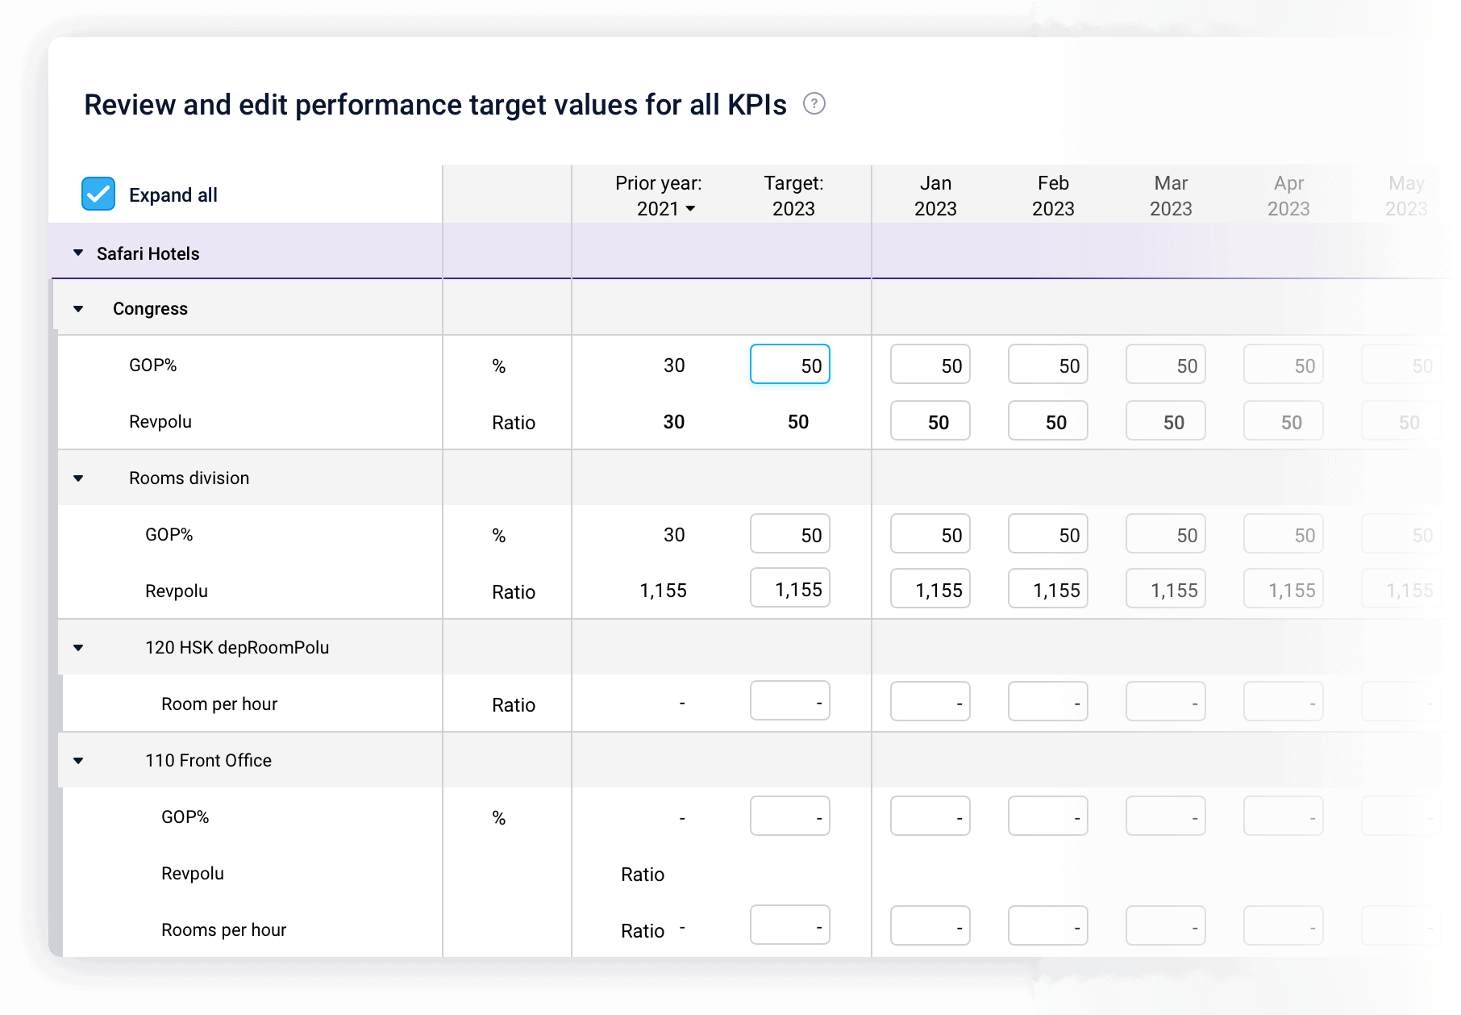The height and width of the screenshot is (1015, 1461).
Task: Select Congress Revpolu Feb 2023 field
Action: (1047, 422)
